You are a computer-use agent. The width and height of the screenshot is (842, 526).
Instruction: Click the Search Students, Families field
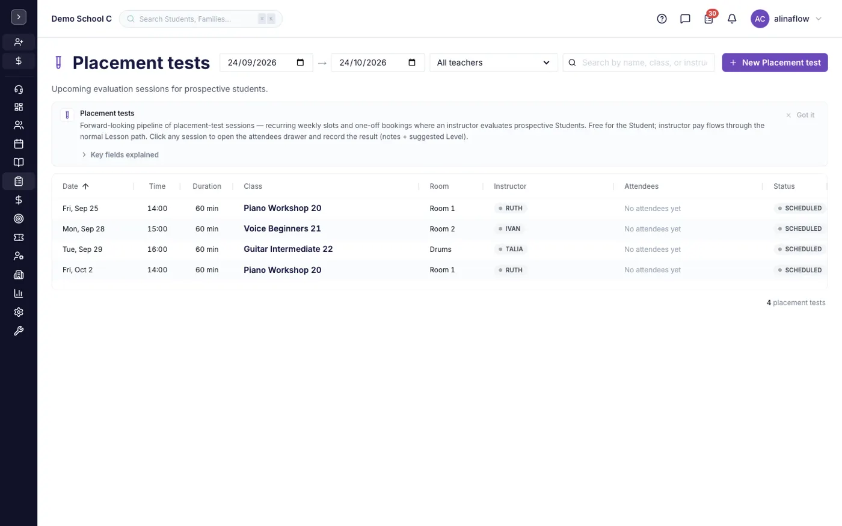(x=201, y=19)
